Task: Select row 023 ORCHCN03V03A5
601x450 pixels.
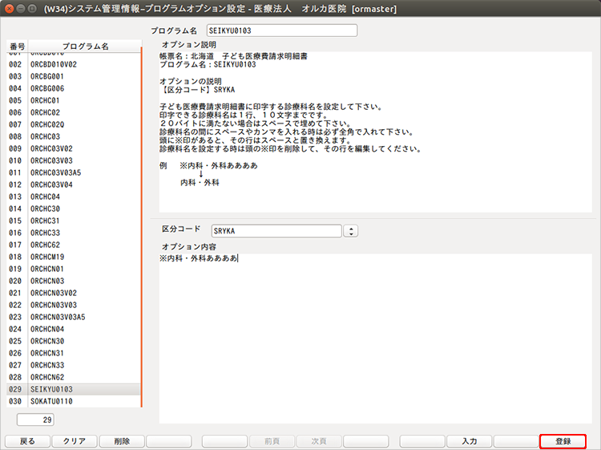Action: pos(74,317)
